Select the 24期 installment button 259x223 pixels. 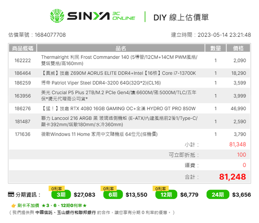coord(218,195)
